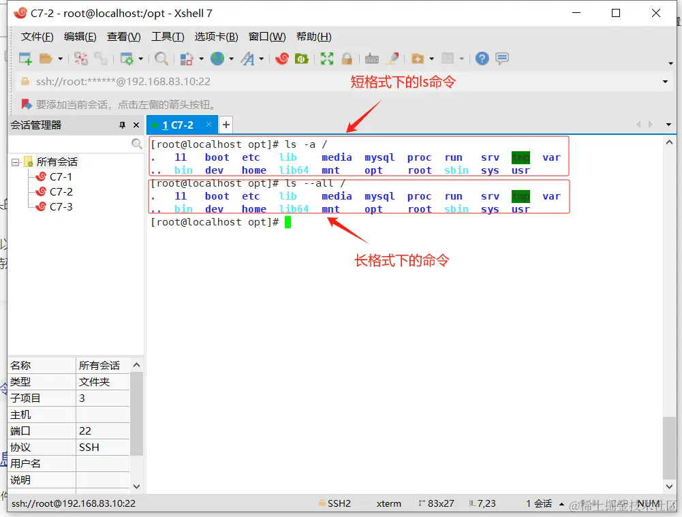Toggle full screen green arrows icon

327,59
